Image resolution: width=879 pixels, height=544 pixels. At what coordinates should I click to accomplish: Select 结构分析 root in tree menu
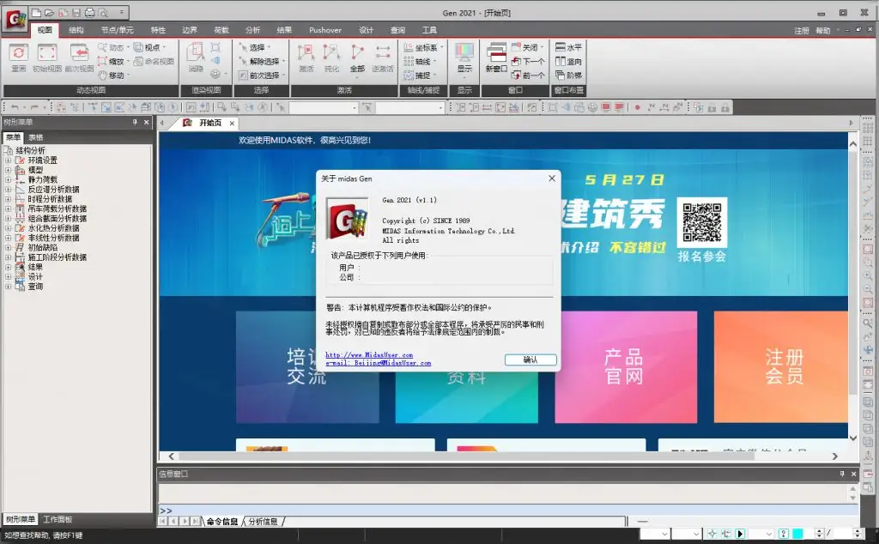pyautogui.click(x=30, y=151)
